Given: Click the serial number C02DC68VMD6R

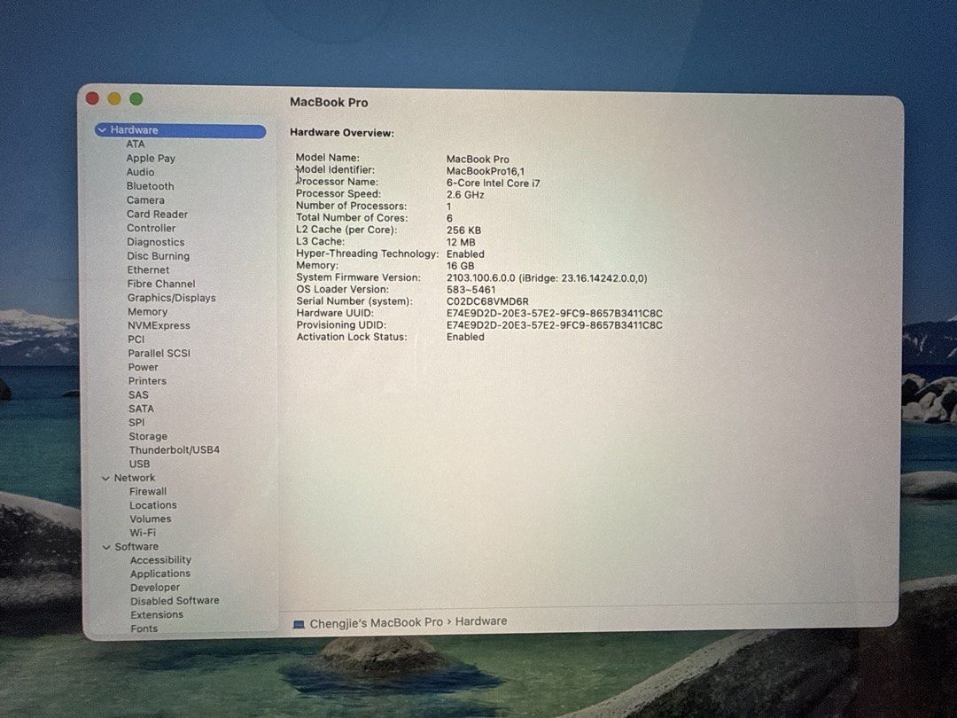Looking at the screenshot, I should pos(487,301).
